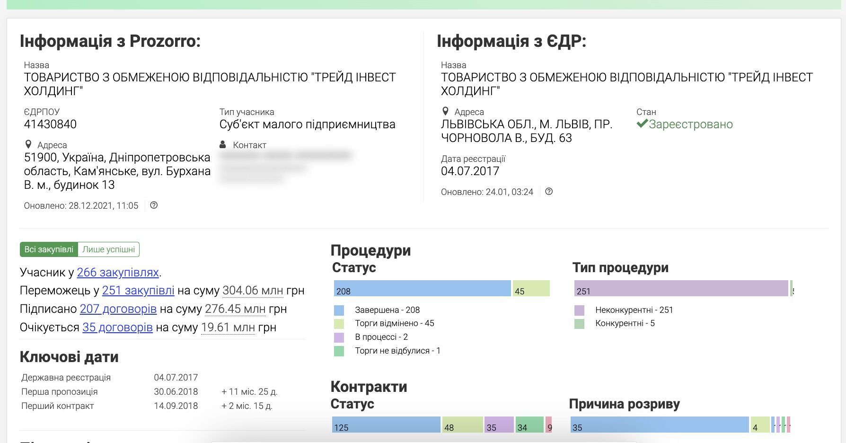Screen dimensions: 846x443
Task: Click the Державна реєстрація row label
Action: tap(66, 378)
